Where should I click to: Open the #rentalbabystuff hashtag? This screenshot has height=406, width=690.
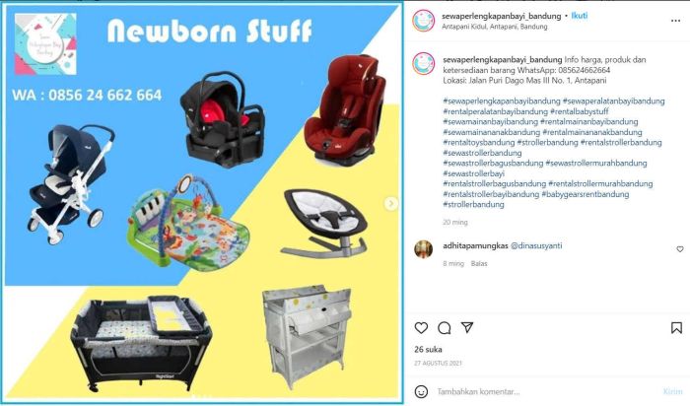(580, 111)
